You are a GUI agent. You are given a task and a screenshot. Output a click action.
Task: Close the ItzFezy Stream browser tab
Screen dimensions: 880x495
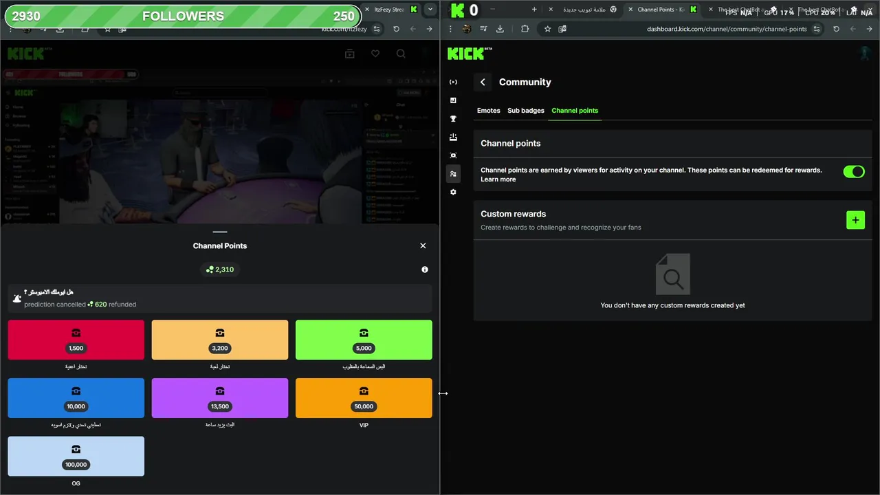pyautogui.click(x=368, y=10)
